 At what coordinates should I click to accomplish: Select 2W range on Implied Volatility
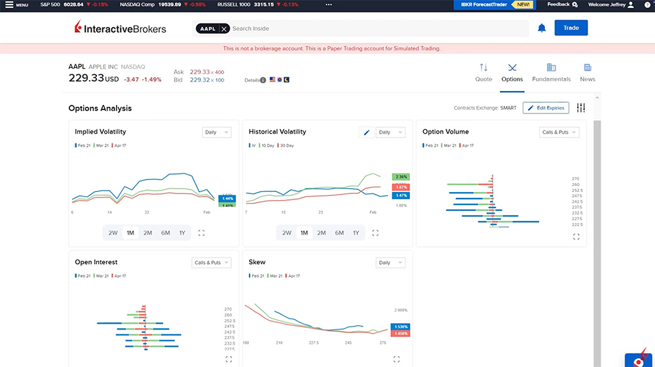point(113,233)
